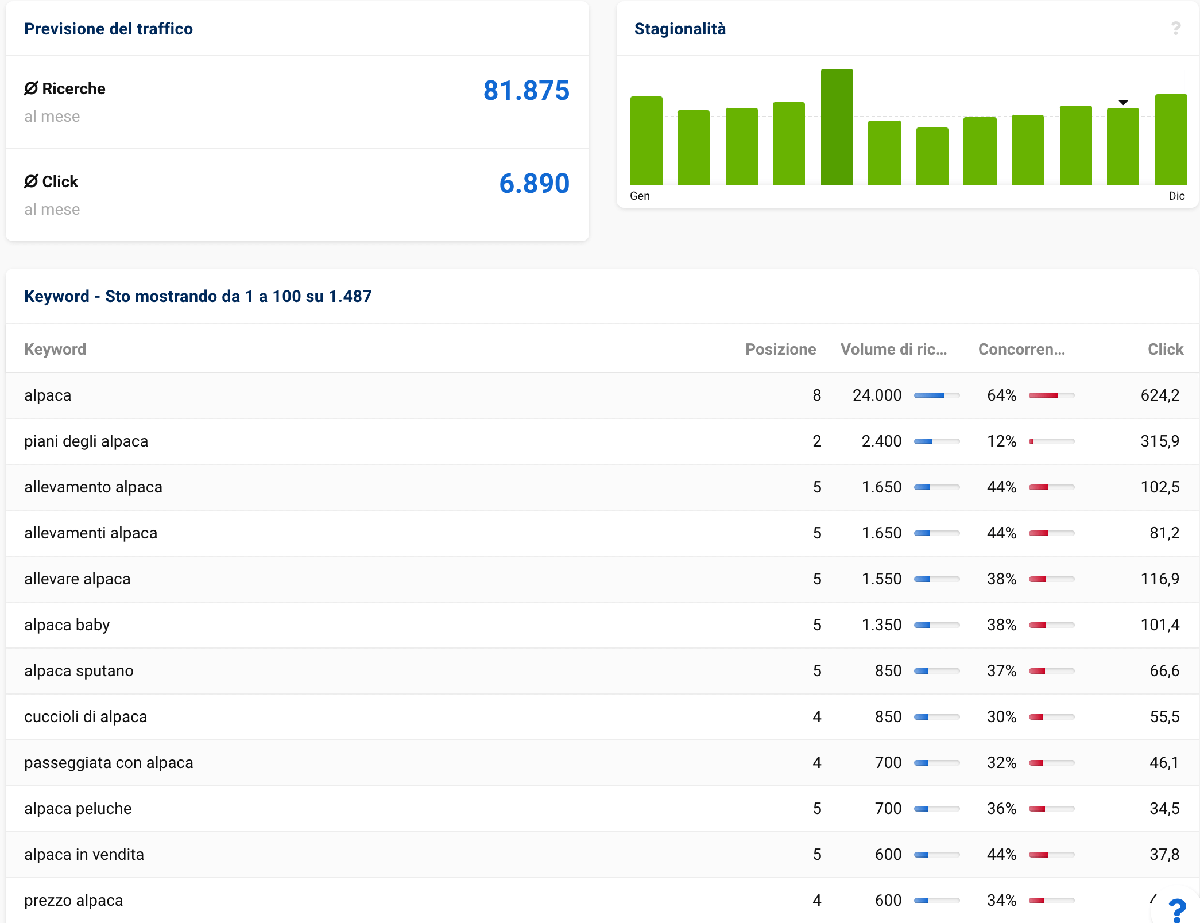Click the Previsione del traffico heading
Viewport: 1200px width, 923px height.
(109, 29)
